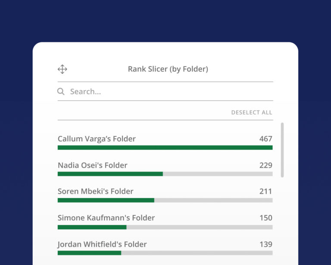Click Callum Varga's full green bar

(x=165, y=148)
